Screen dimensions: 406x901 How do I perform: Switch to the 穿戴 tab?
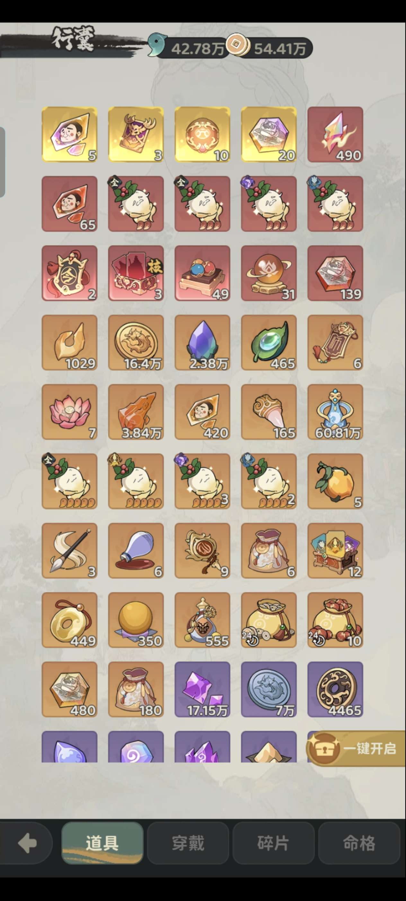pyautogui.click(x=188, y=843)
